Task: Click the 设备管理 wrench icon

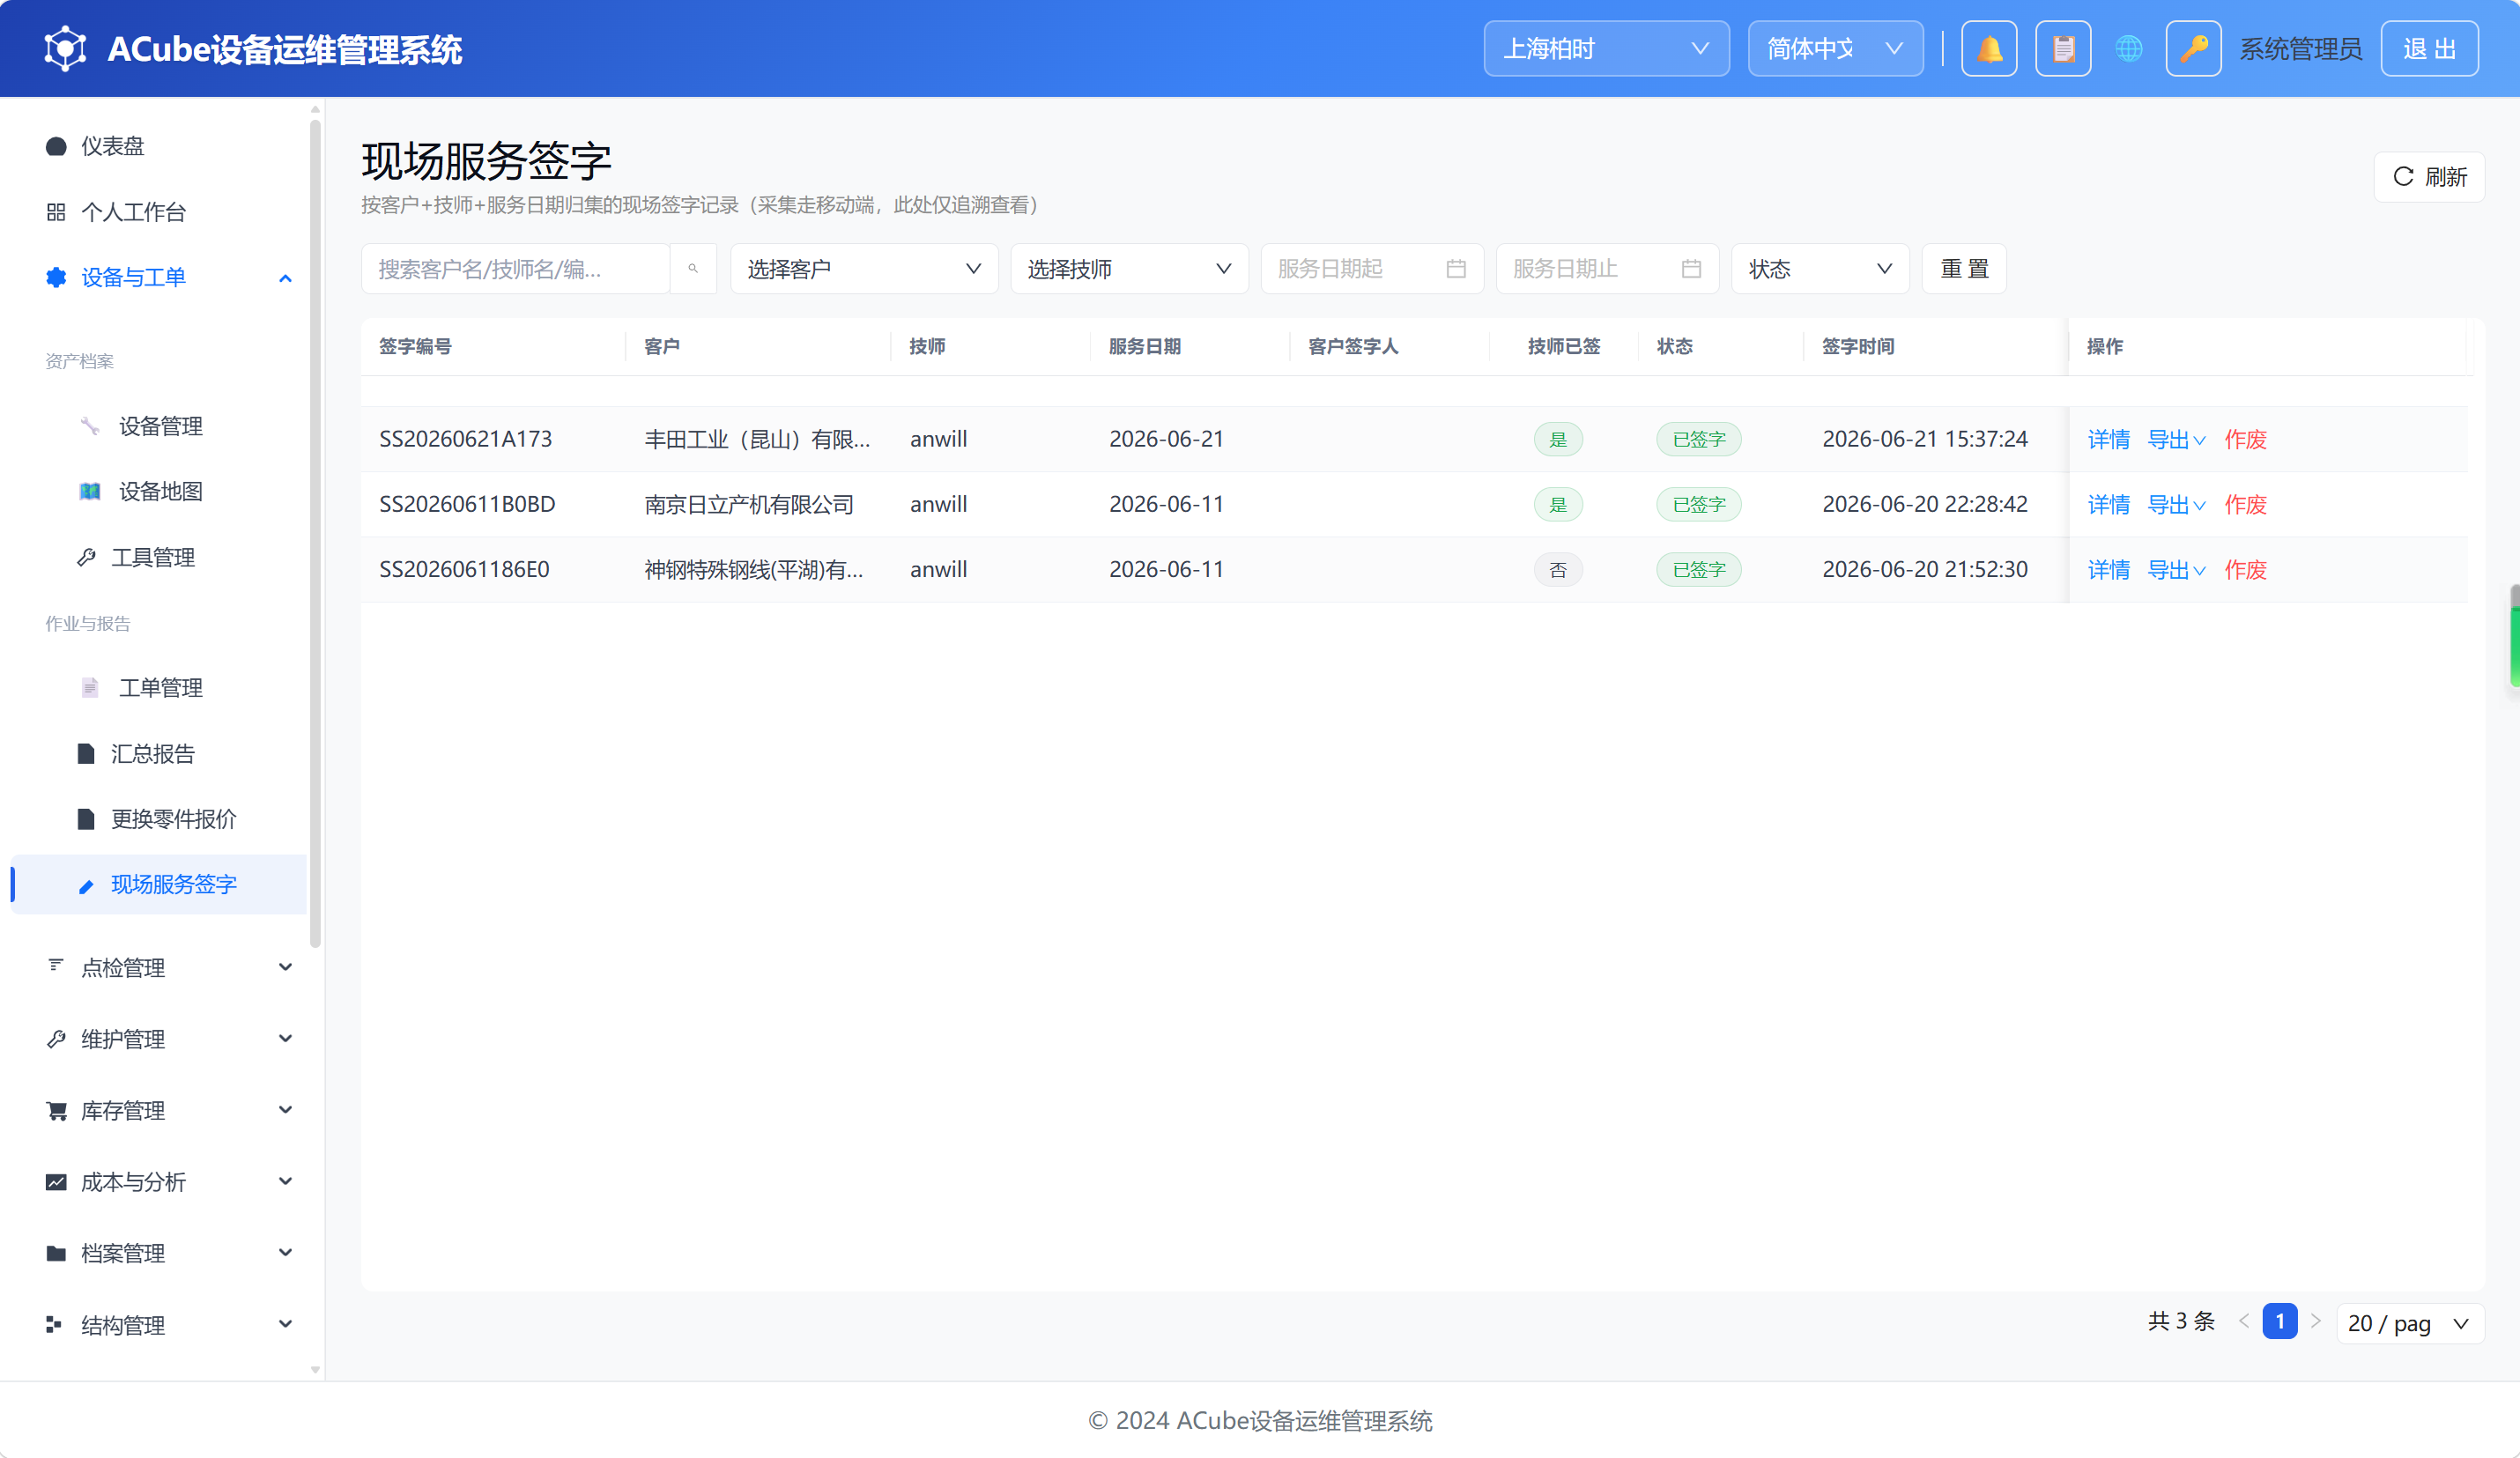Action: click(x=90, y=426)
